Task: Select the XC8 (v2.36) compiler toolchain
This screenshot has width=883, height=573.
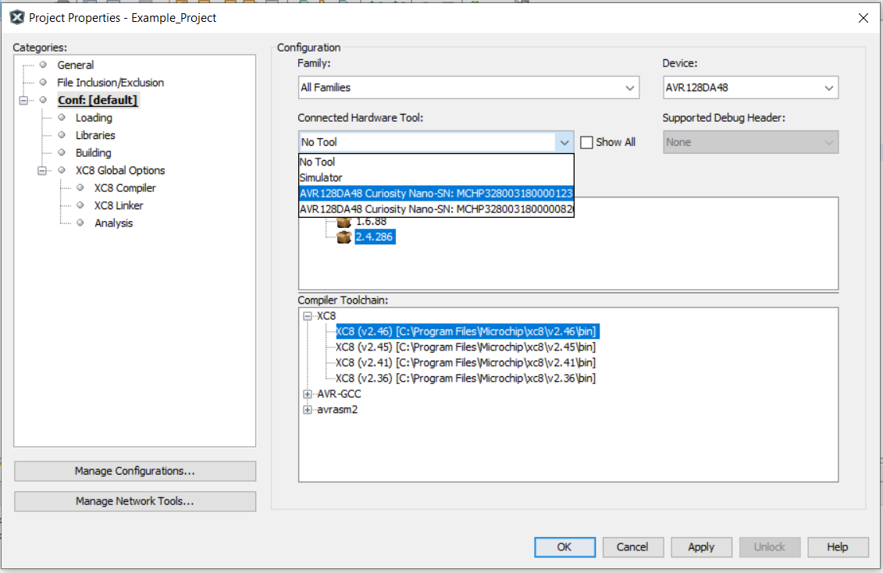Action: point(466,379)
